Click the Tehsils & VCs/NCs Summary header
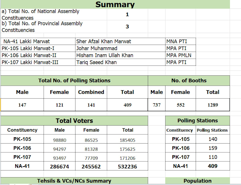The width and height of the screenshot is (241, 185). (x=74, y=181)
